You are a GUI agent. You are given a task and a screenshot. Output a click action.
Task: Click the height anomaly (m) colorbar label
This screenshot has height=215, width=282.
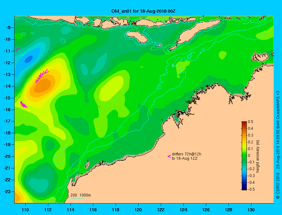coord(258,156)
